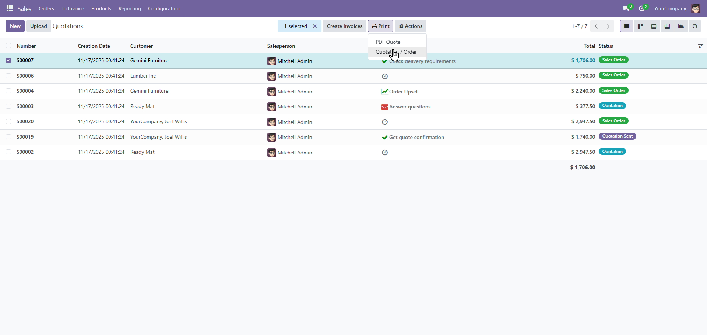Open the conversations messages icon
Screen dimensions: 707x335
coord(626,8)
